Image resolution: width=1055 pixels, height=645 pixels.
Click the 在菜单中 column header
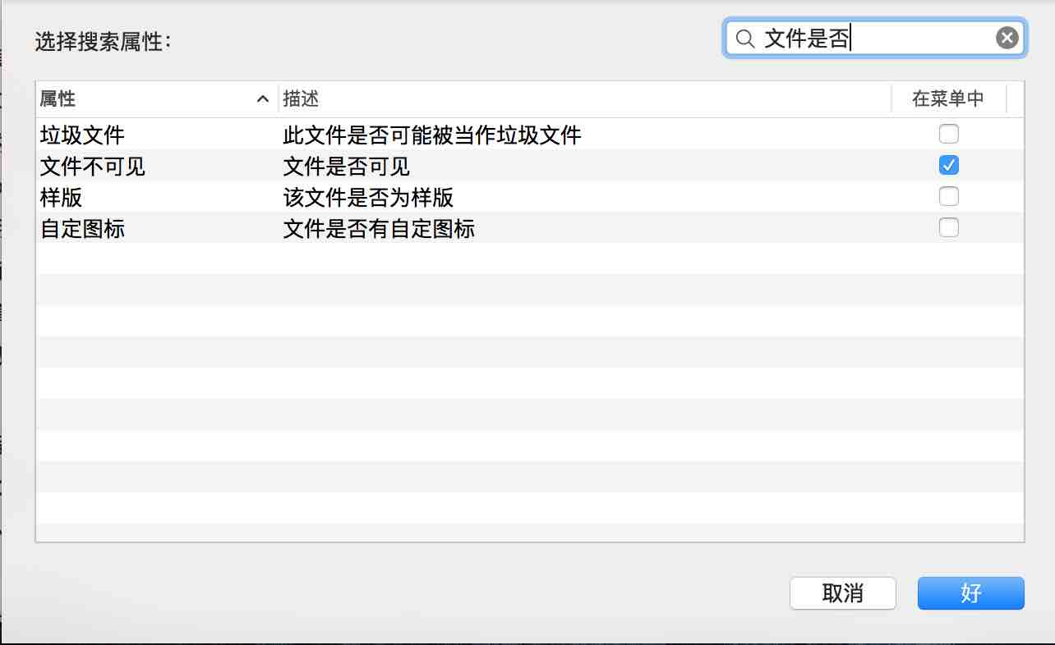tap(947, 99)
